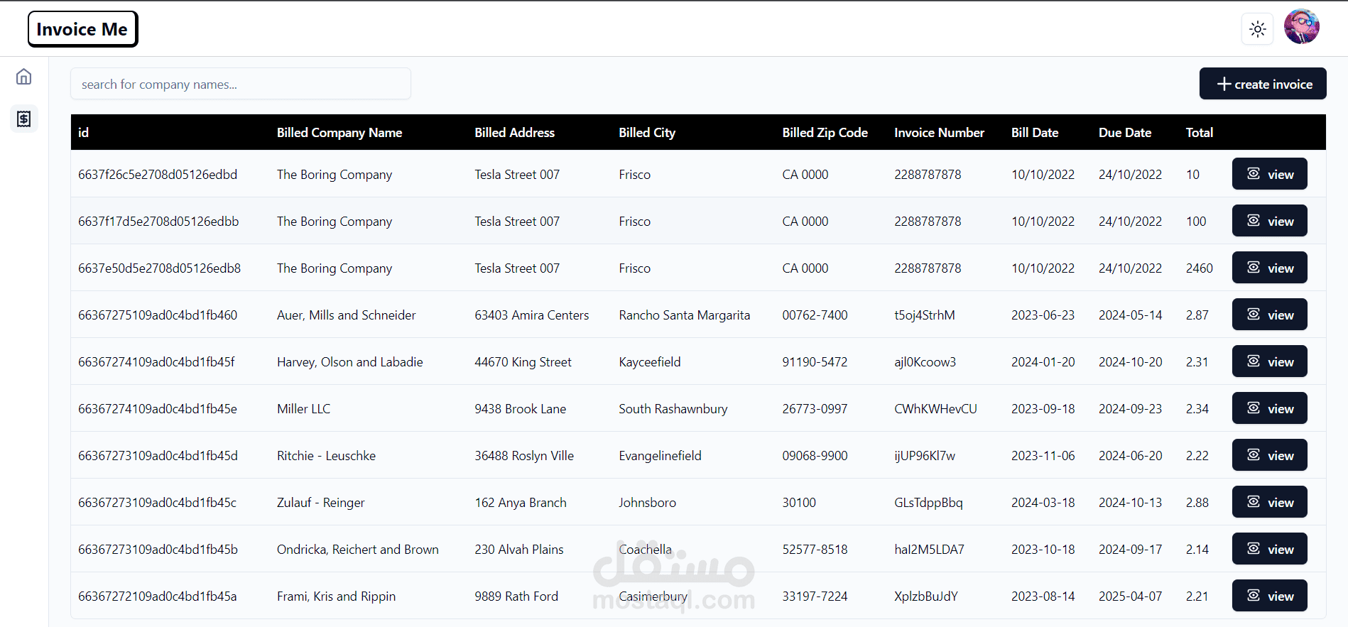View the Ondricka, Reichert and Brown invoice

(x=1269, y=549)
